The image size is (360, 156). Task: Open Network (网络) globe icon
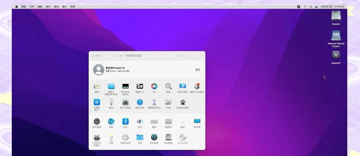pos(111,121)
